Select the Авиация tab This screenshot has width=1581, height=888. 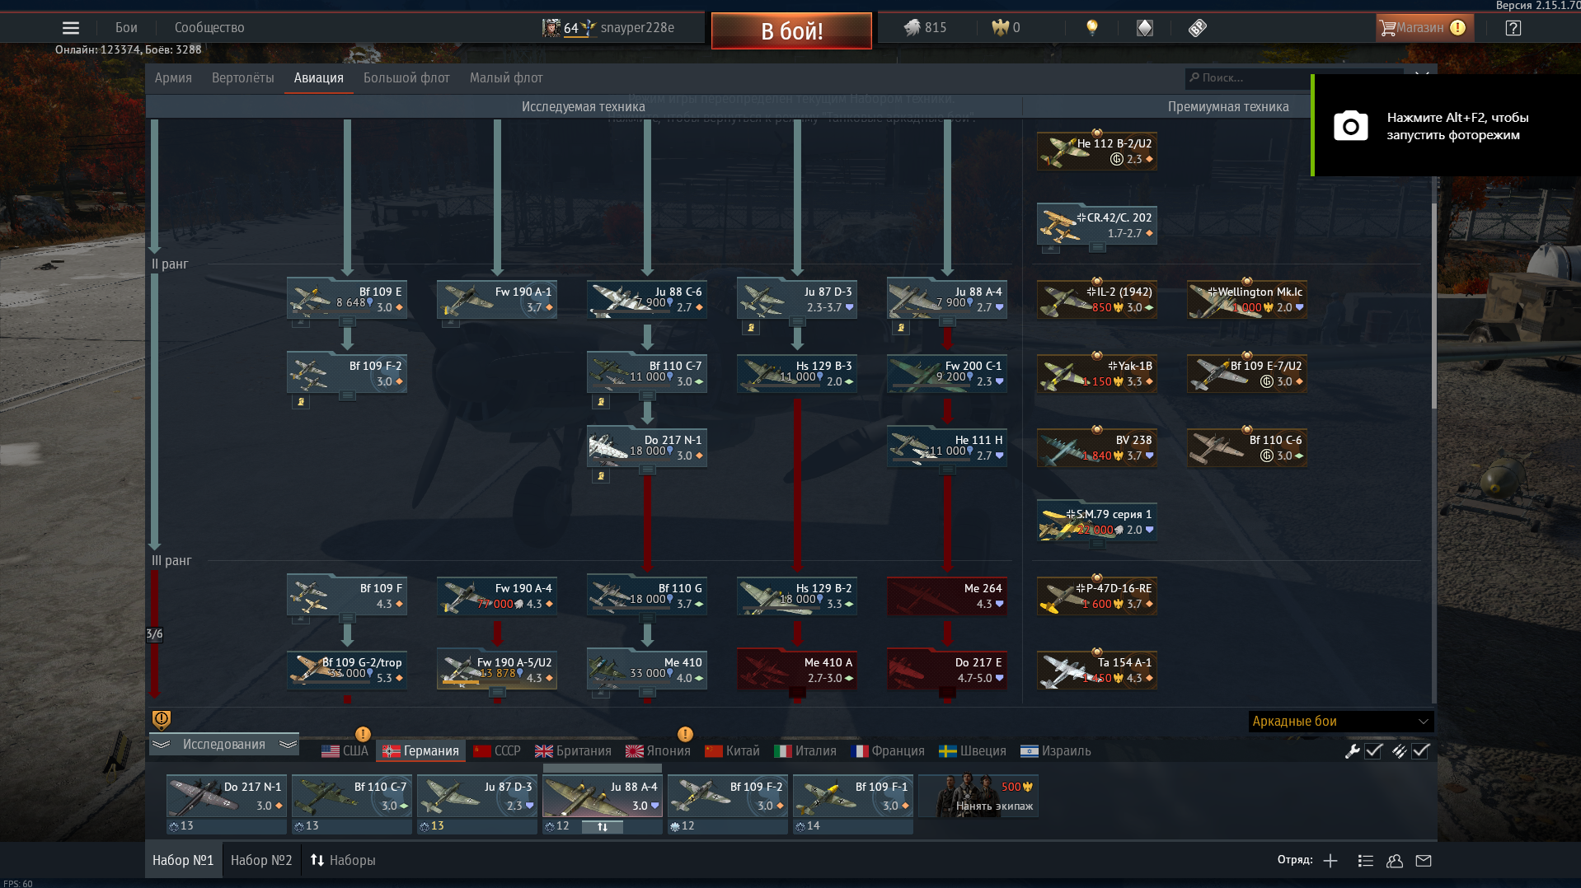point(319,78)
